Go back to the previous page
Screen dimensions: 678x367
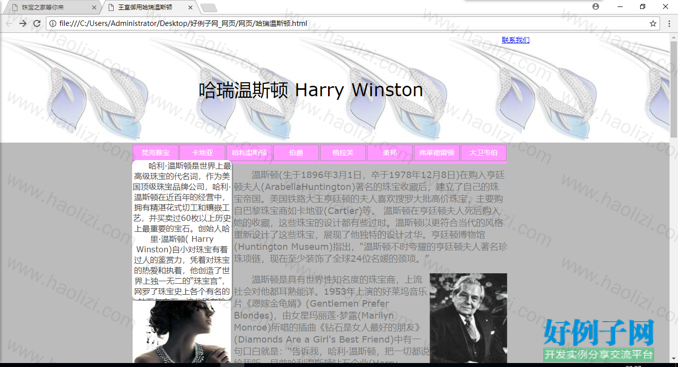click(9, 23)
